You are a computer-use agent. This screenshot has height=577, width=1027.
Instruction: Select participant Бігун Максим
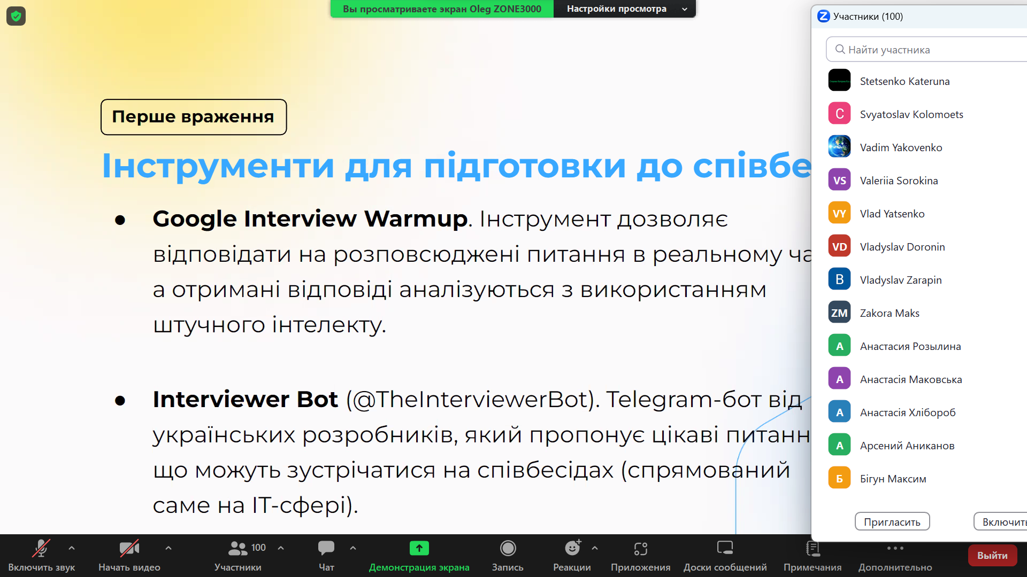pyautogui.click(x=919, y=479)
